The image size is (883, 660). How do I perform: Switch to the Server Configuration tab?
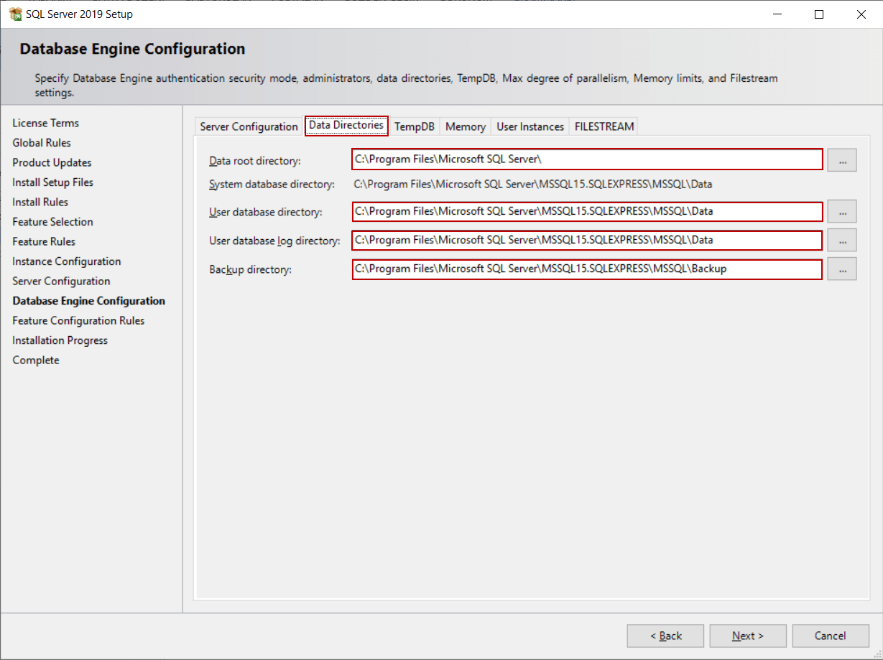248,126
